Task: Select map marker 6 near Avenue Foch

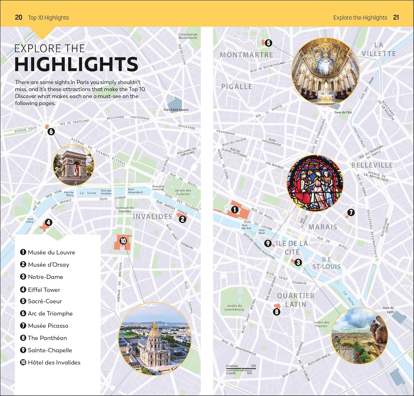Action: point(51,132)
